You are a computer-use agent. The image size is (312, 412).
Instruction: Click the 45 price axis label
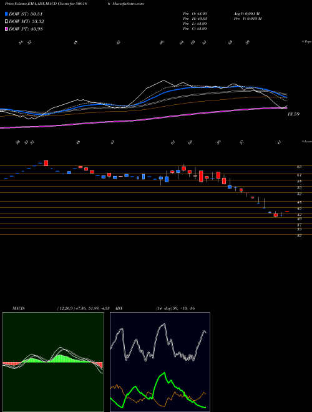pyautogui.click(x=299, y=208)
